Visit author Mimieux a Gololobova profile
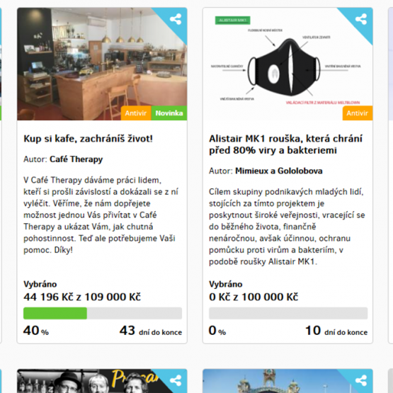Viewport: 393px width, 393px height. pos(279,171)
